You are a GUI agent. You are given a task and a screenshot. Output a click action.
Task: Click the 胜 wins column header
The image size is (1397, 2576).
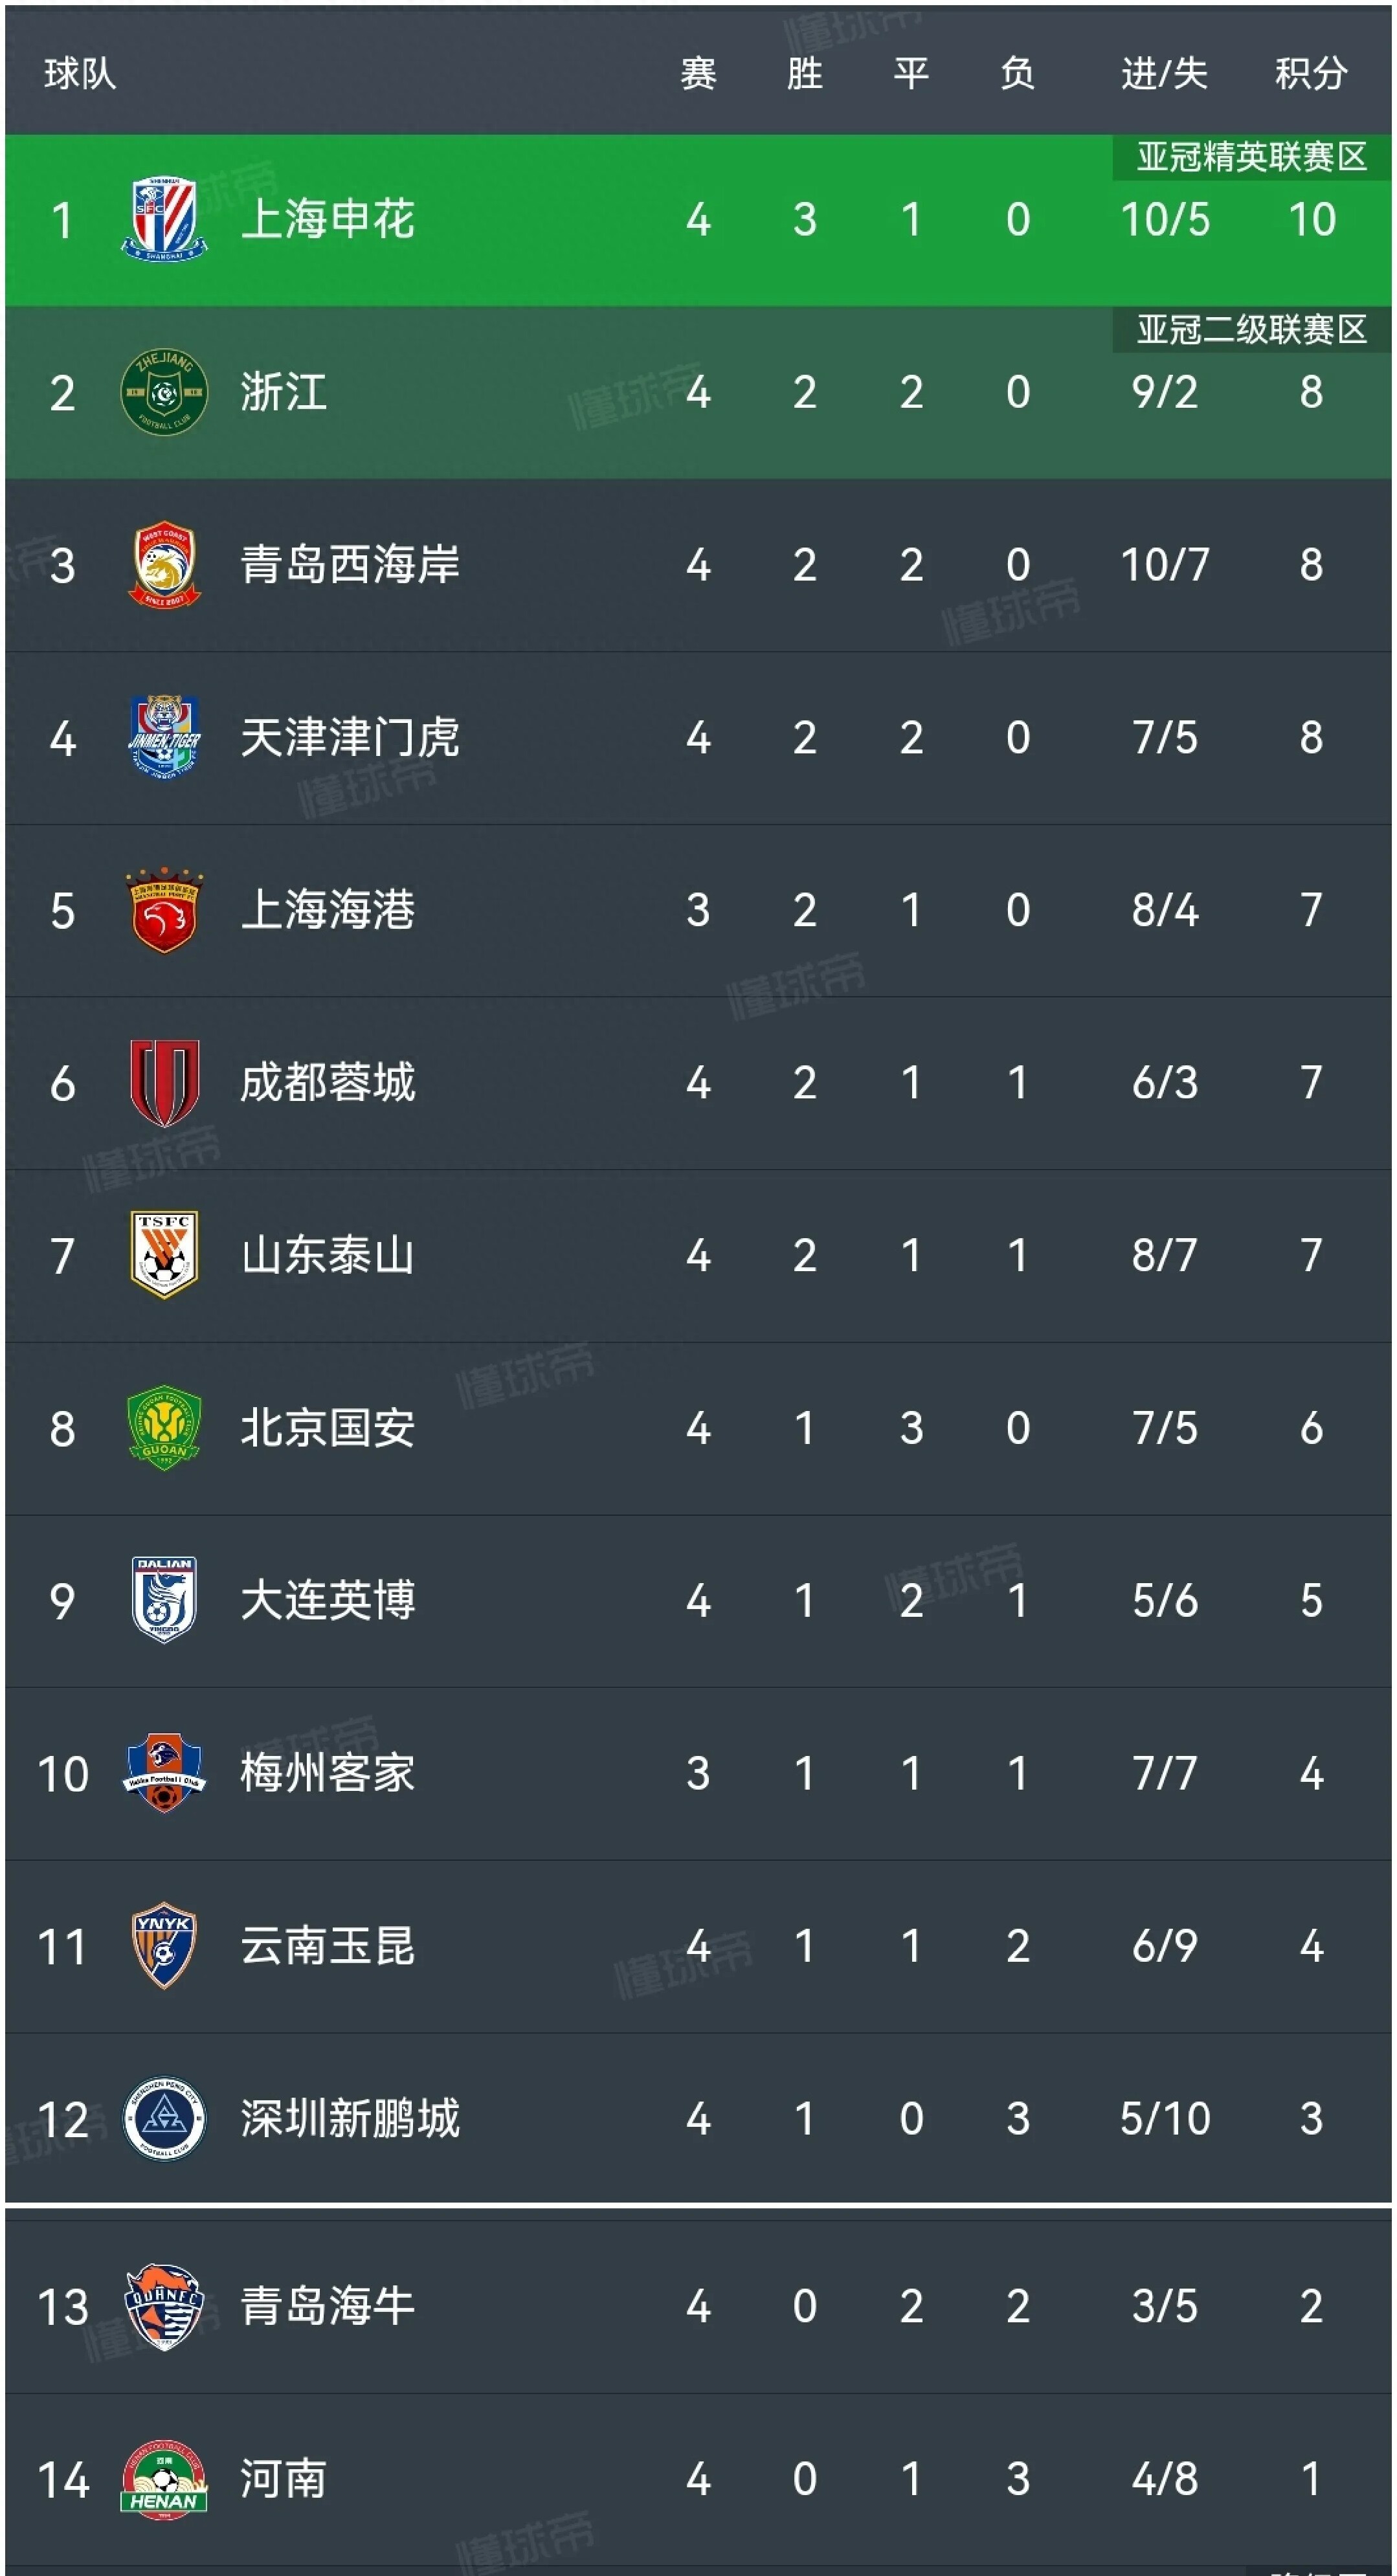click(x=804, y=73)
